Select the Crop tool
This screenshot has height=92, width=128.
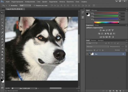coord(2,26)
